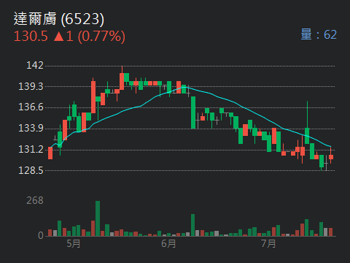Click the 6月 date axis label
Image resolution: width=350 pixels, height=263 pixels.
click(168, 243)
